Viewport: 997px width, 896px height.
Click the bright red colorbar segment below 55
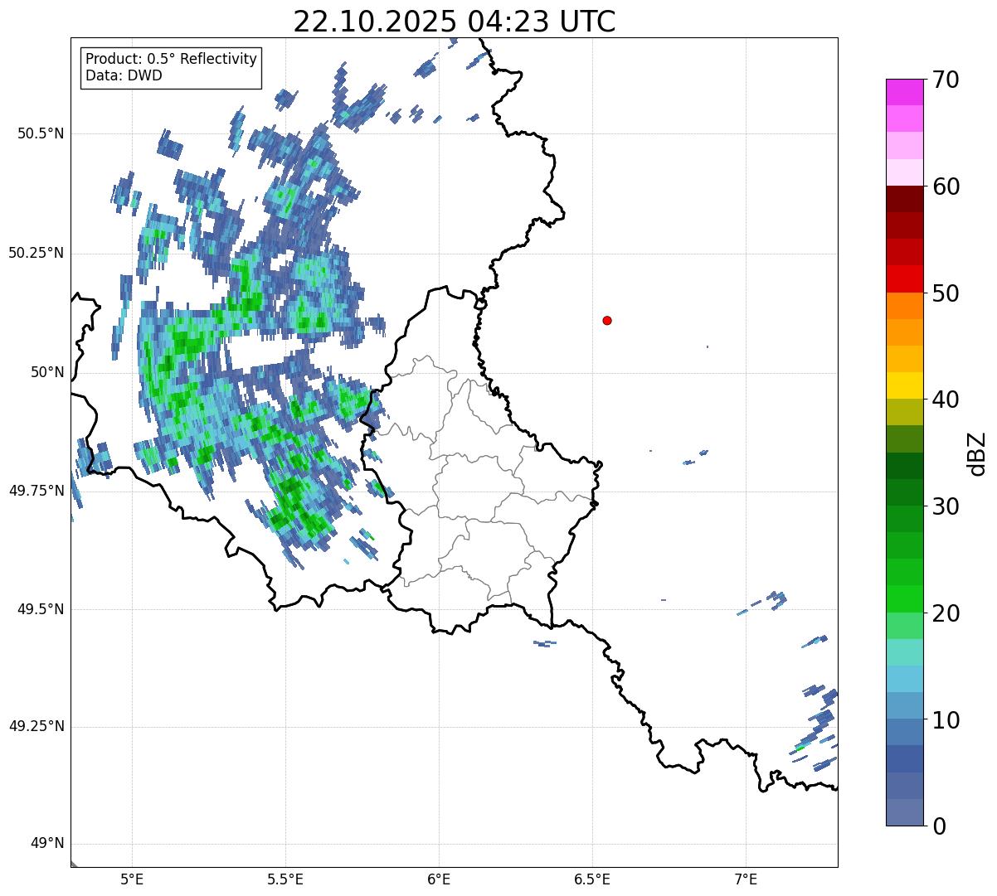904,278
